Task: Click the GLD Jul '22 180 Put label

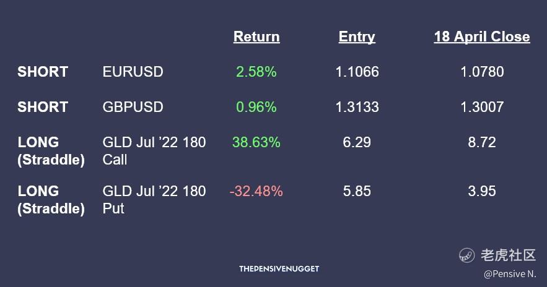Action: coord(154,200)
